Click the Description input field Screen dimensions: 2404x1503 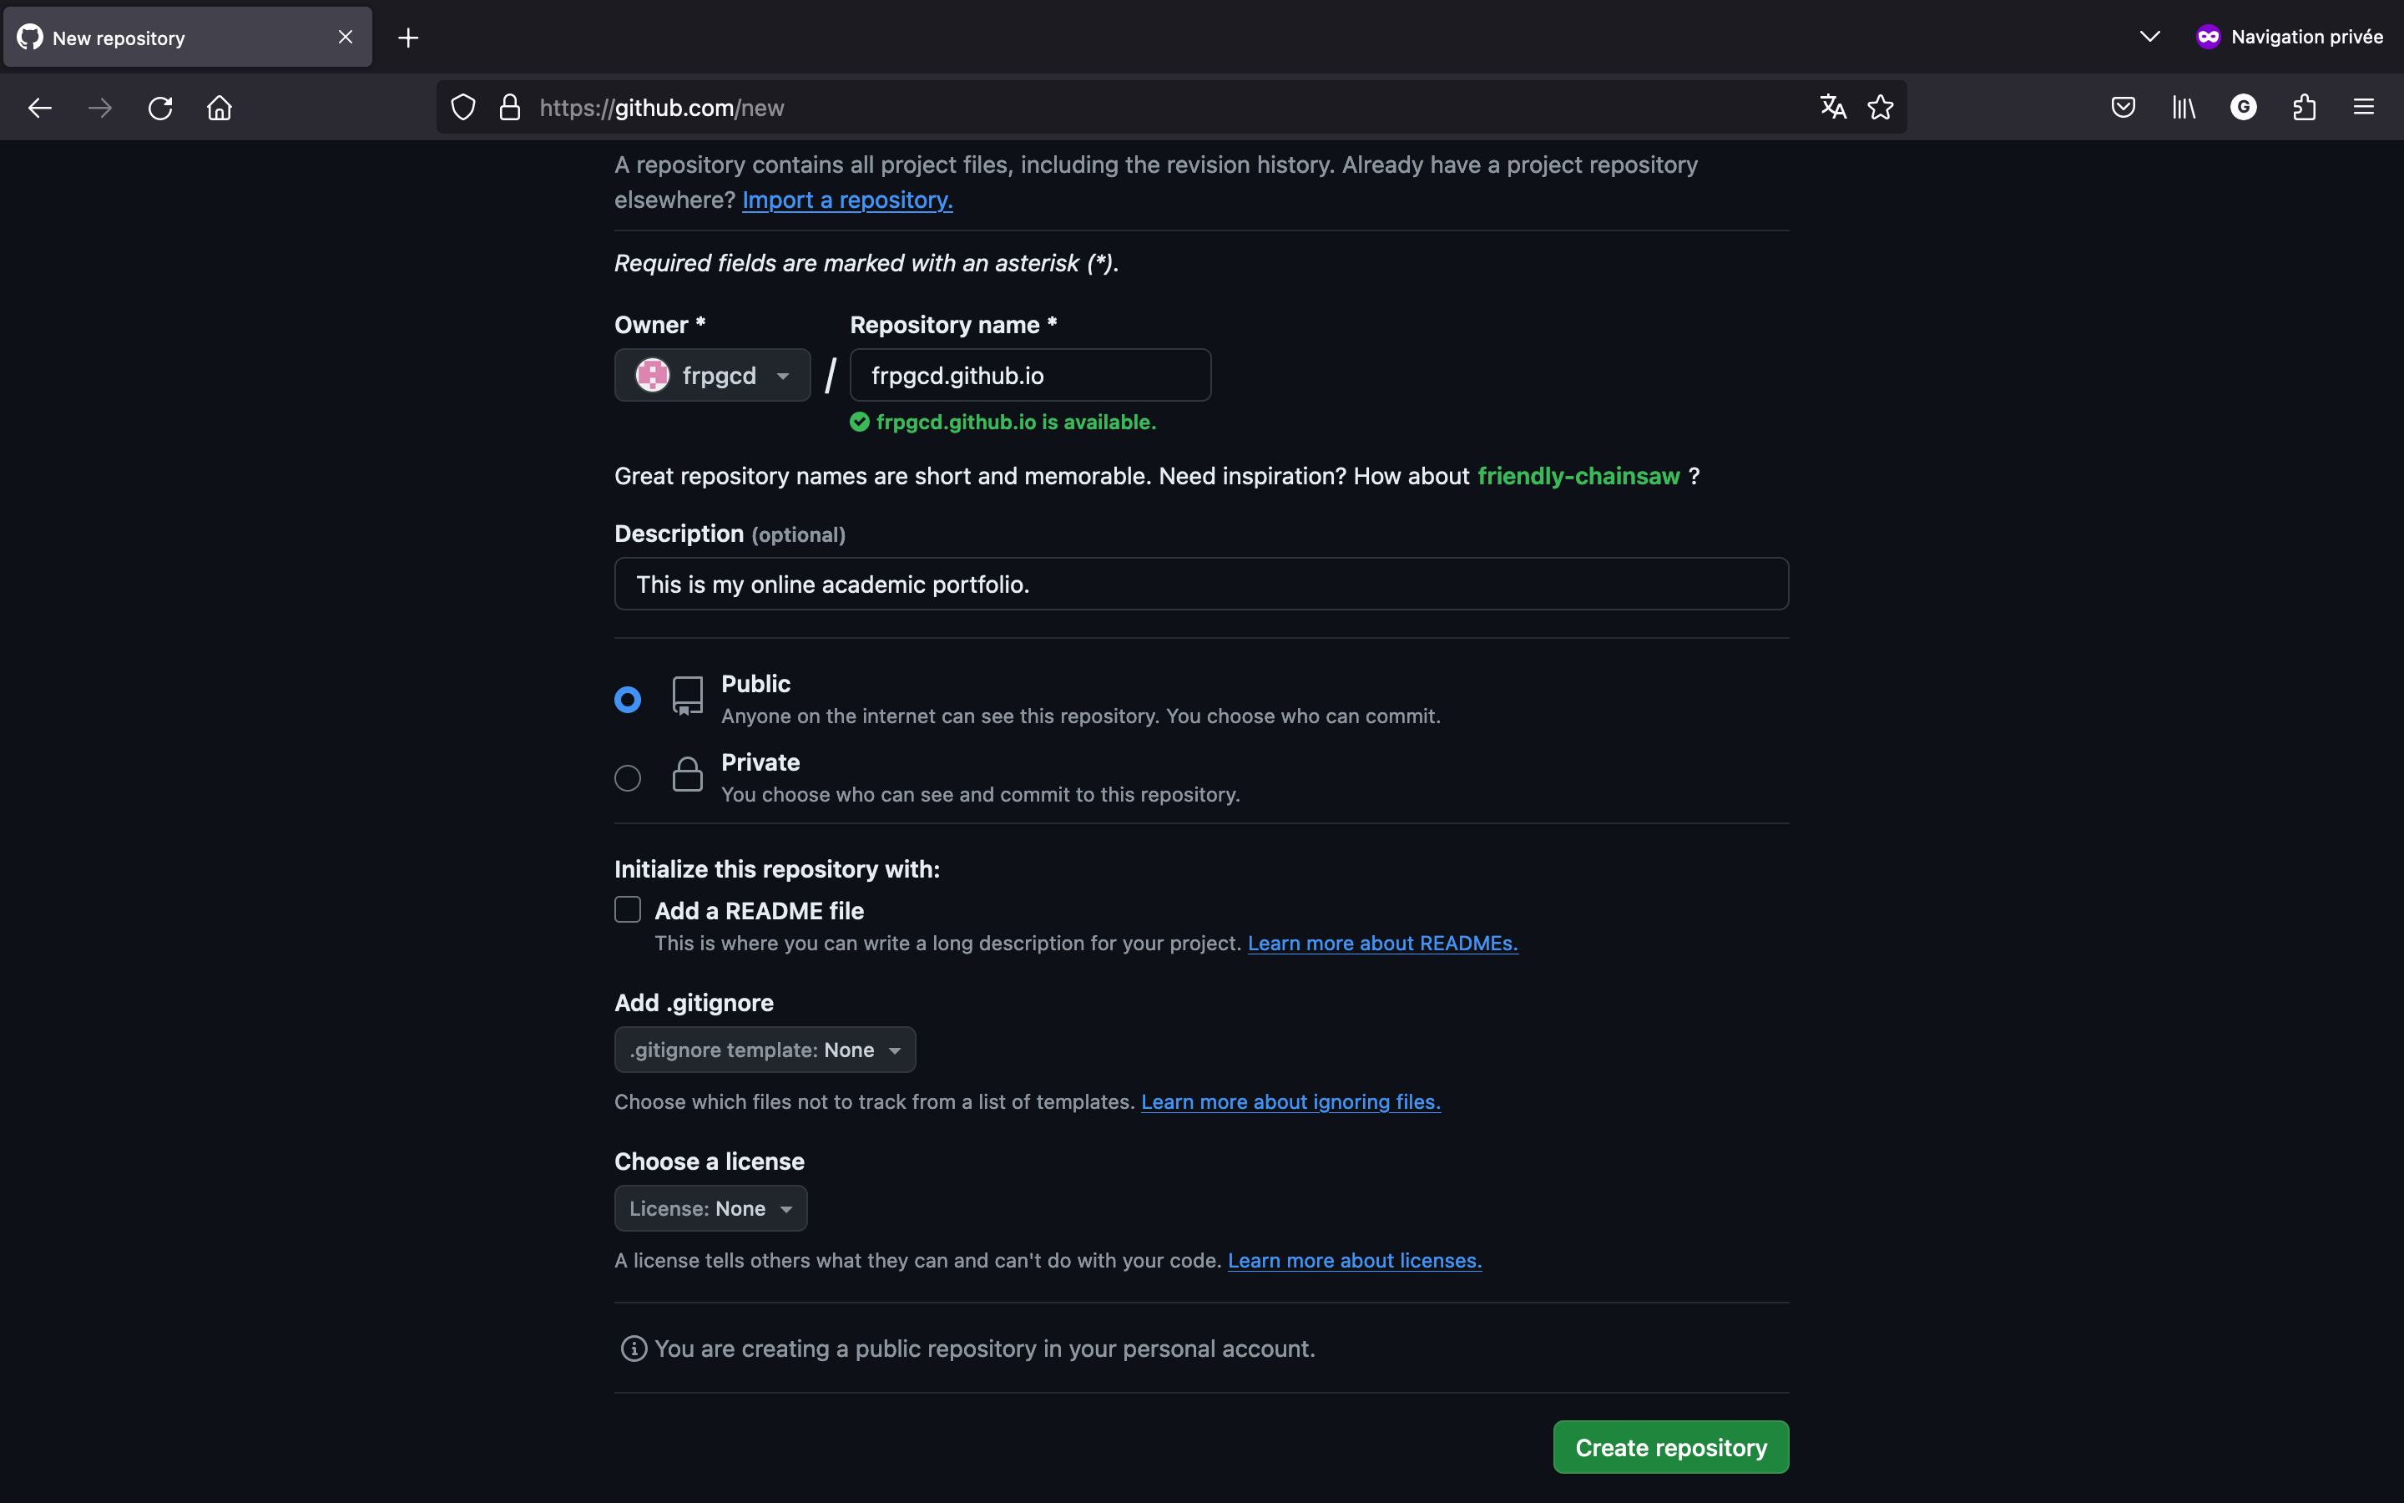1201,584
